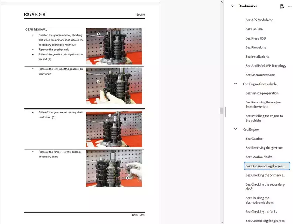Click the document scrollbar up arrow
This screenshot has width=293, height=224.
coord(221,2)
